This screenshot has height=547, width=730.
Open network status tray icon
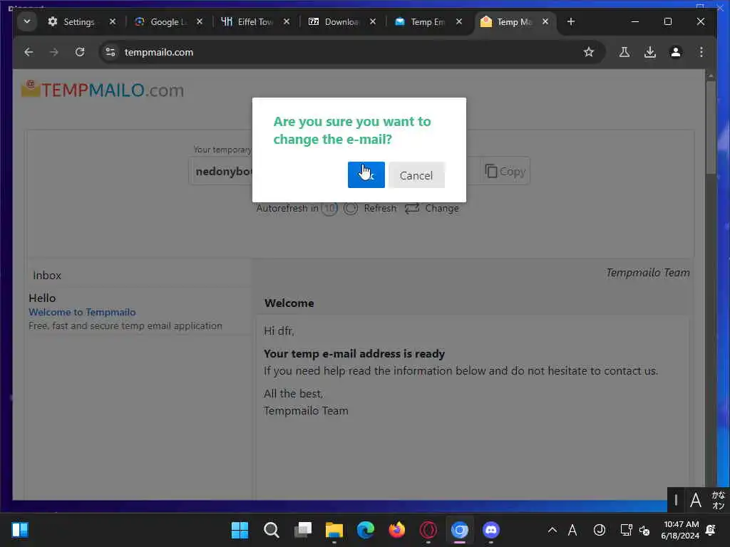pos(626,530)
